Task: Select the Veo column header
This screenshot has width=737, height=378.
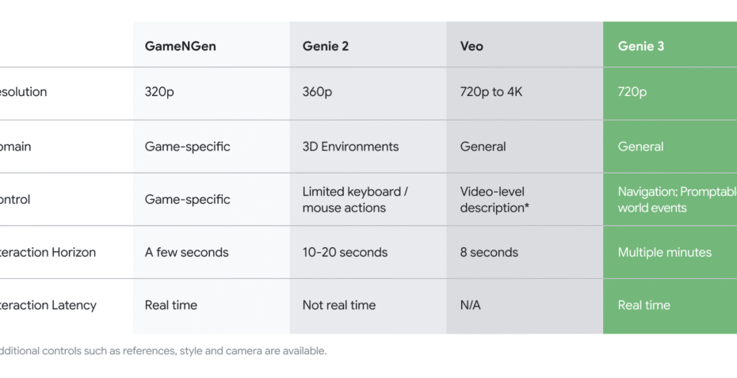Action: (525, 44)
